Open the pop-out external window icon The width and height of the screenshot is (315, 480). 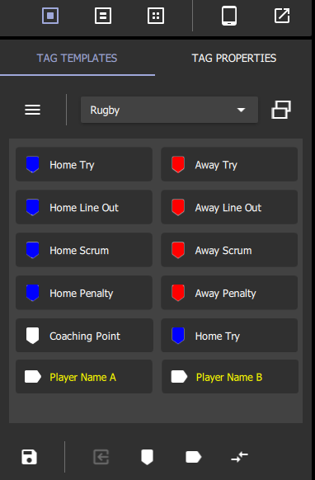point(282,16)
